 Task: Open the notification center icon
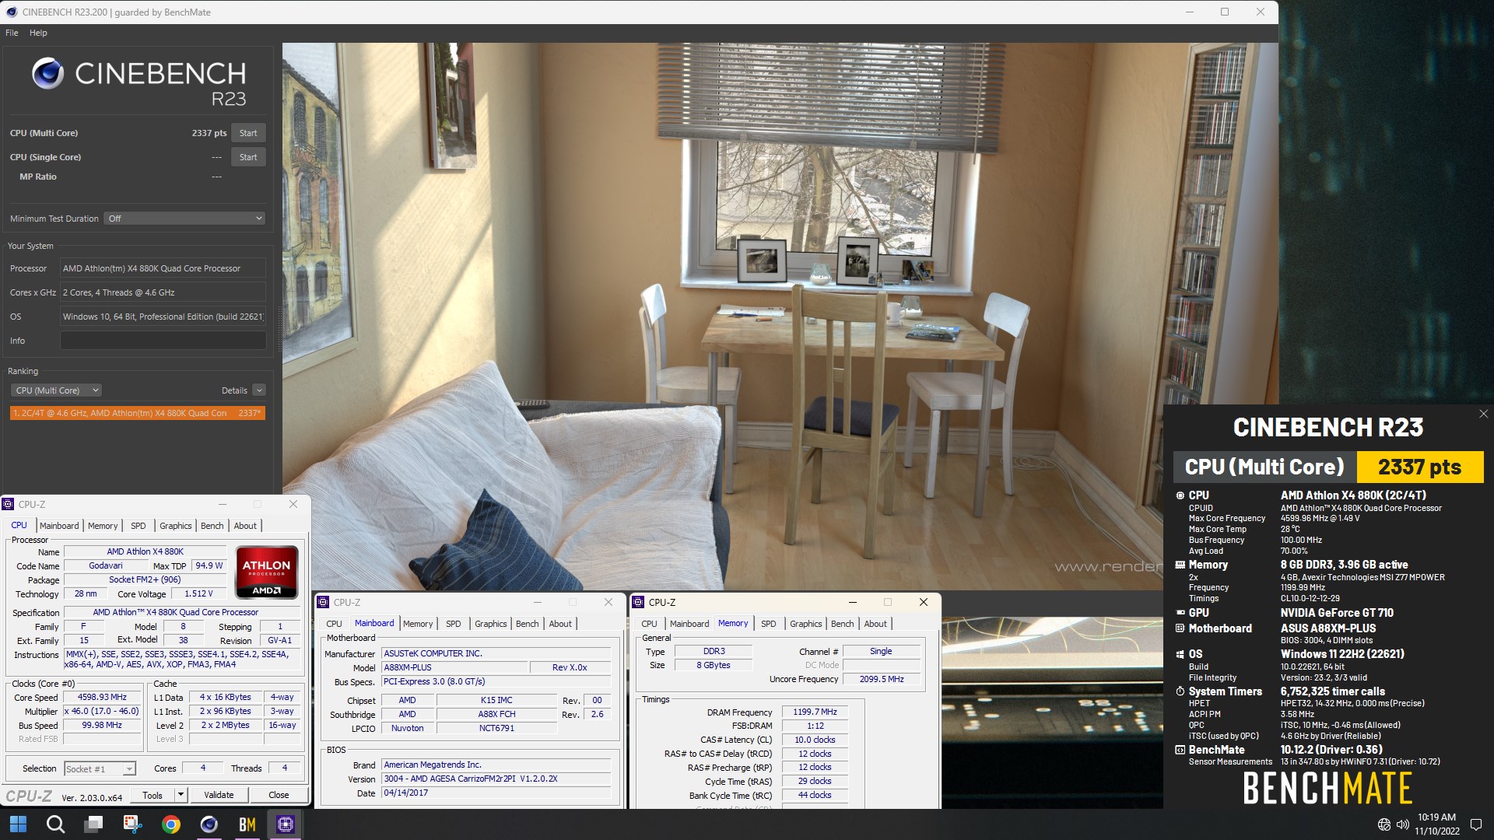[1475, 824]
